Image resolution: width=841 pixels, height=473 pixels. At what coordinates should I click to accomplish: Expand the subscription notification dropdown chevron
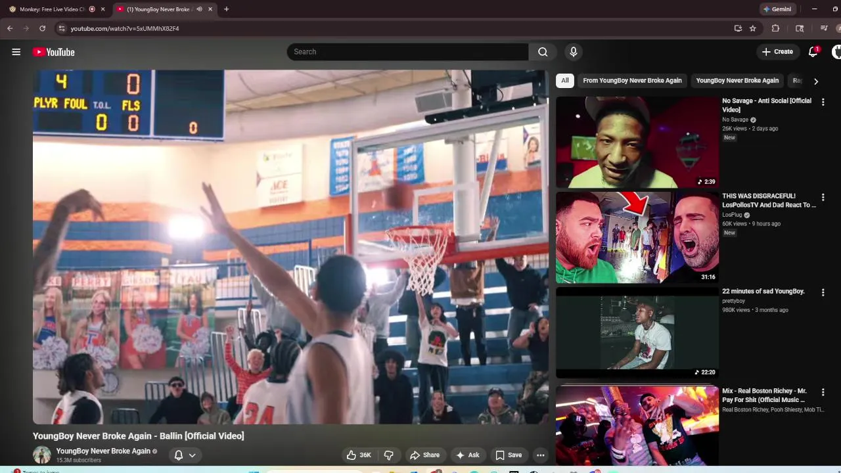tap(192, 455)
